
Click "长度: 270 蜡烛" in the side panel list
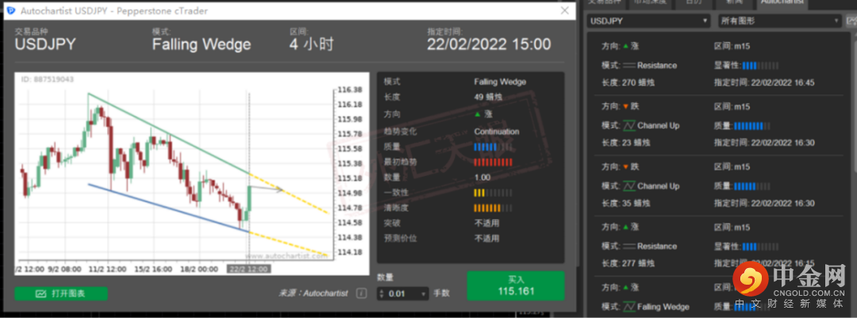tap(628, 83)
